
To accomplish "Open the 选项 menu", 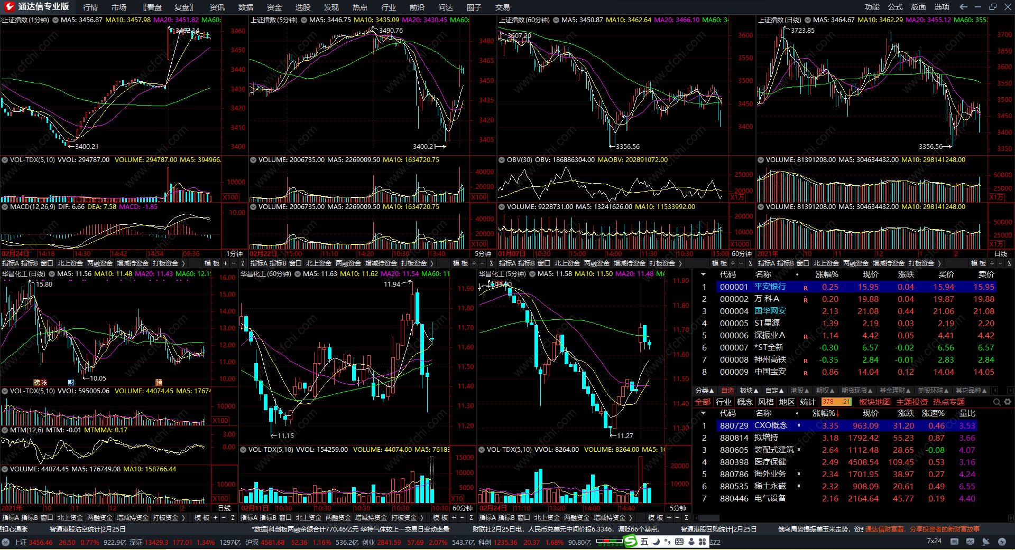I will click(x=942, y=7).
